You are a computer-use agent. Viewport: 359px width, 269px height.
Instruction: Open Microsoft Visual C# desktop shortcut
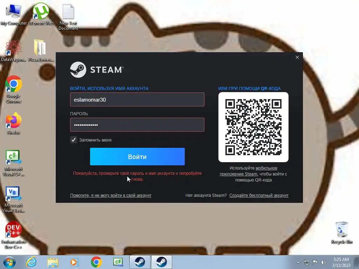[14, 163]
